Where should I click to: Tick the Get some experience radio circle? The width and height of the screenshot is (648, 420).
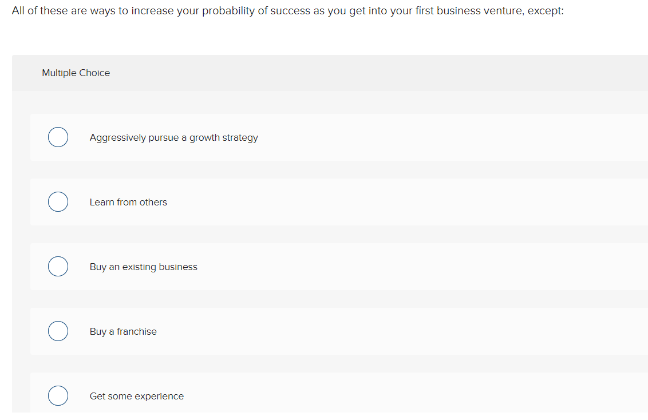pos(58,396)
